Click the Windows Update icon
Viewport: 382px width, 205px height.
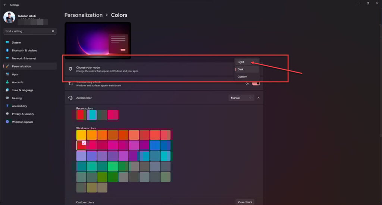tap(7, 122)
